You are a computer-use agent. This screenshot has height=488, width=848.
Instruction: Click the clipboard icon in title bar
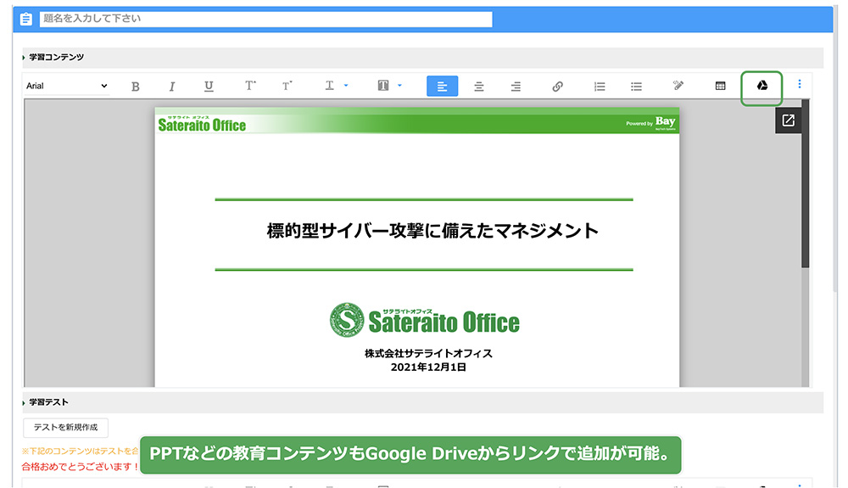click(25, 20)
